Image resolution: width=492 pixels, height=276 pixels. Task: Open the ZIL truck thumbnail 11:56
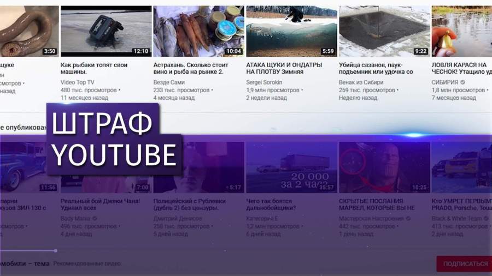(29, 167)
